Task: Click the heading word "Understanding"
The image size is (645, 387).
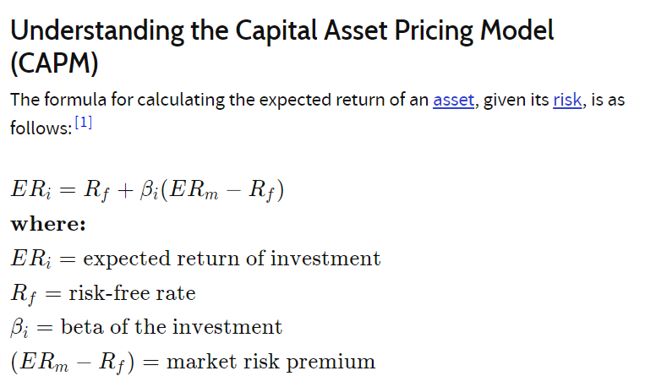Action: [97, 31]
